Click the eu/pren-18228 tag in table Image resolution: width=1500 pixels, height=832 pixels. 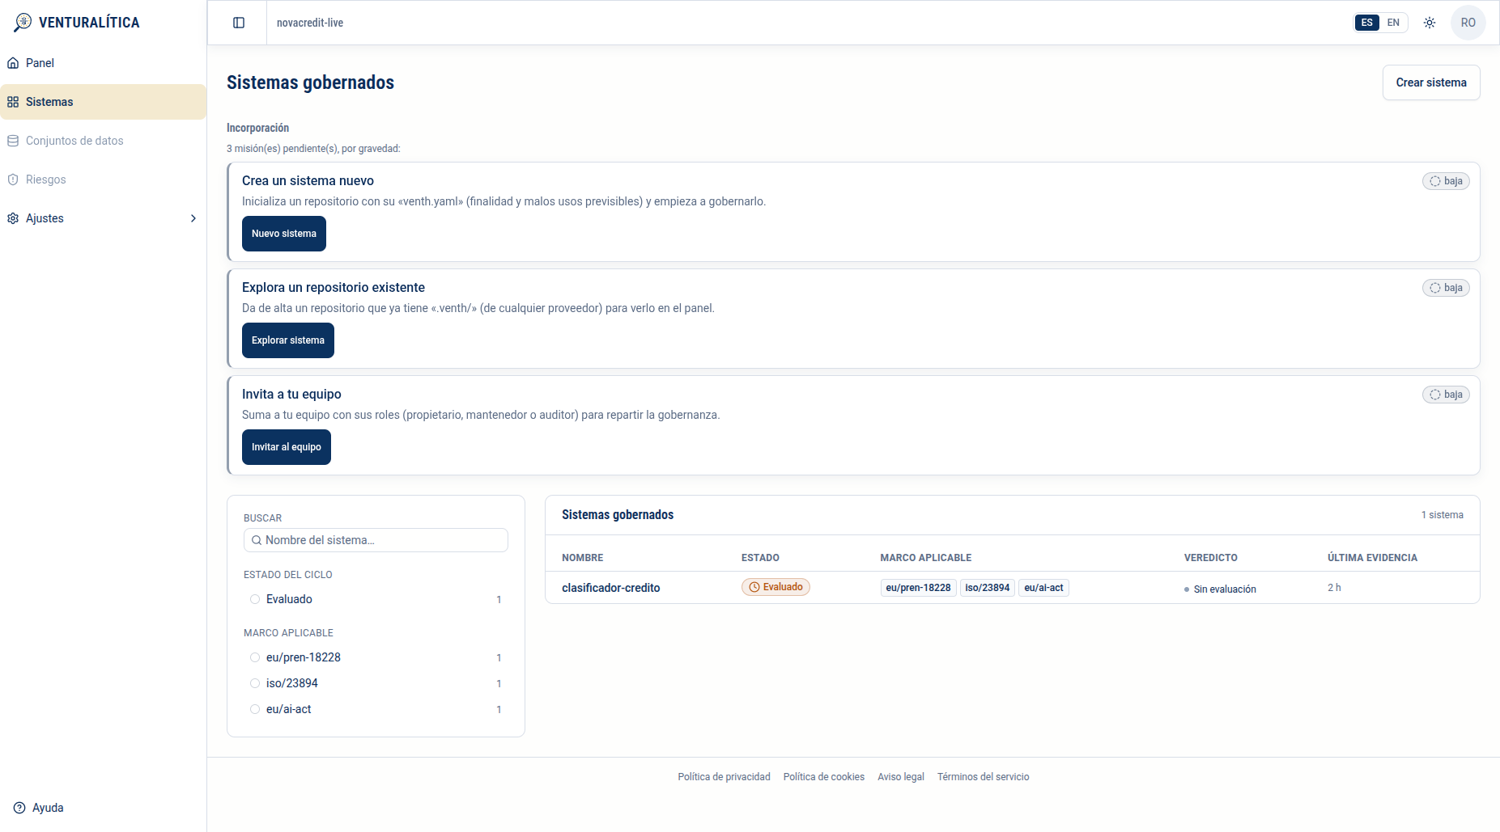[x=919, y=588]
